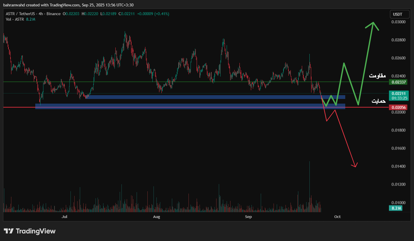The image size is (414, 241).
Task: Click the green horizontal resistance line
Action: tap(175, 82)
